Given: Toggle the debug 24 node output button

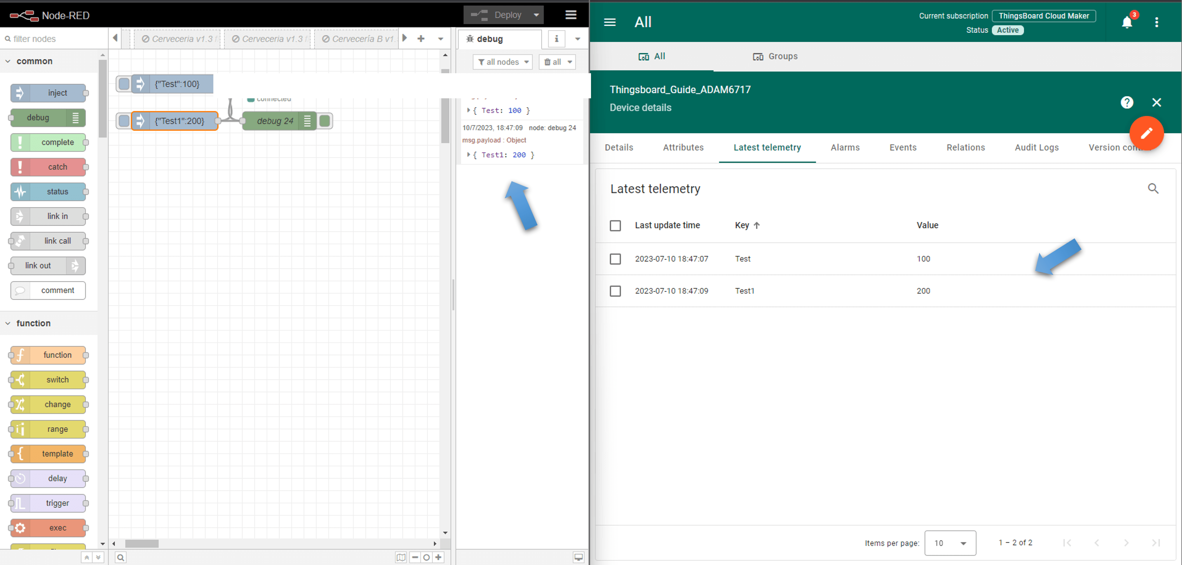Looking at the screenshot, I should tap(325, 121).
